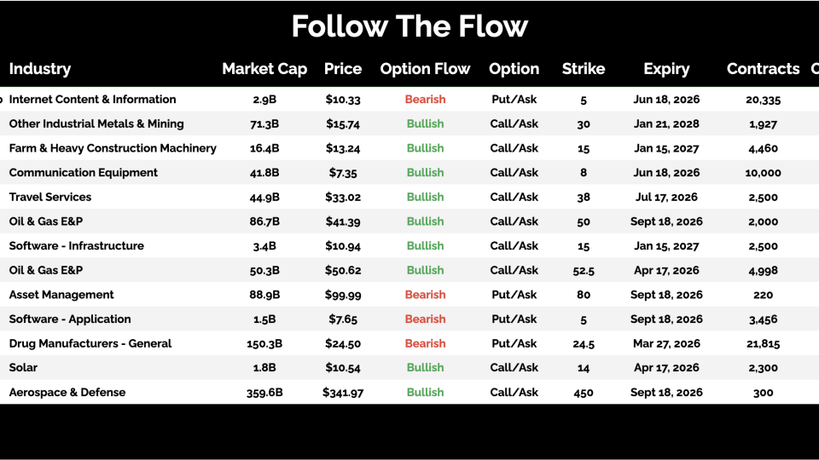The image size is (819, 460).
Task: Click the Solar industry cell
Action: 24,368
